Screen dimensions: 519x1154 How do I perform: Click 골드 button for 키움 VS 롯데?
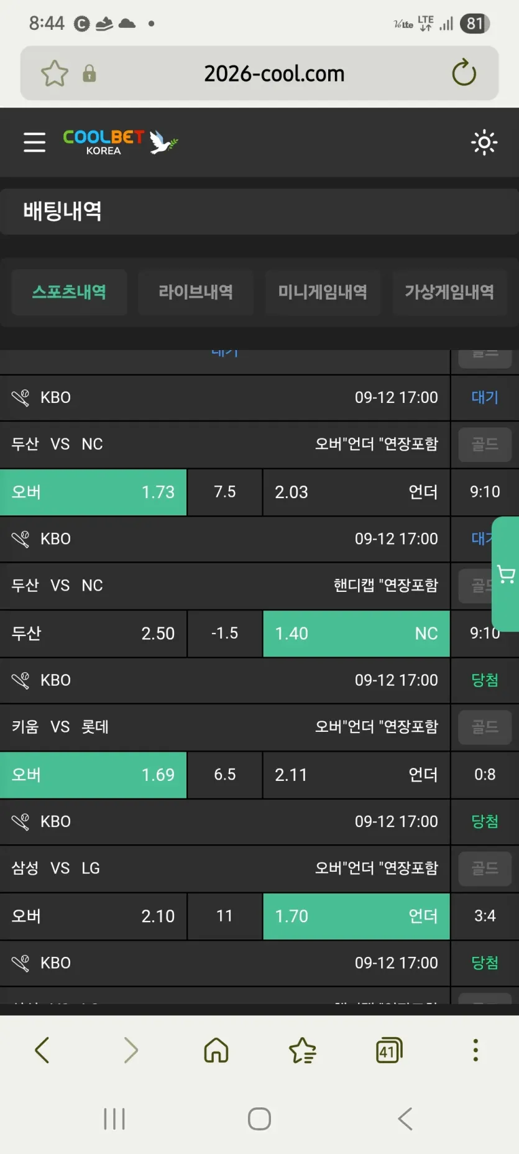click(x=485, y=726)
